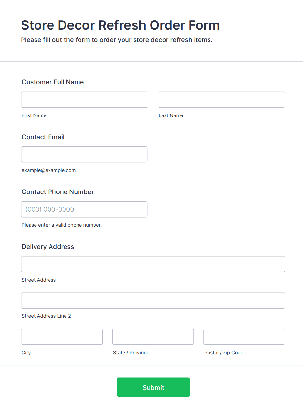Select the Postal / Zip Code field
303x413 pixels.
pos(244,337)
